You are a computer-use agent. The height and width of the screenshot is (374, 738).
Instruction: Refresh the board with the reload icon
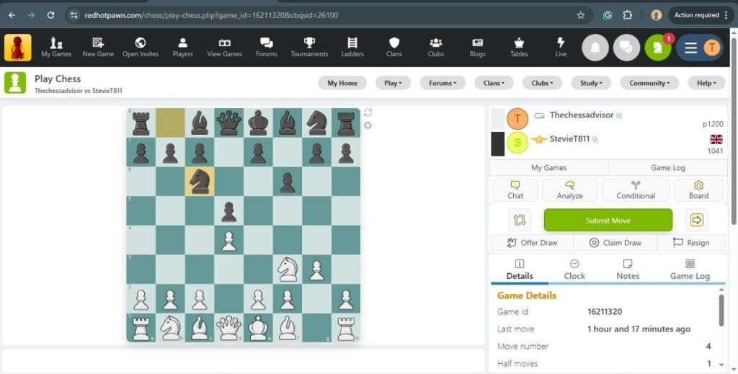(368, 112)
